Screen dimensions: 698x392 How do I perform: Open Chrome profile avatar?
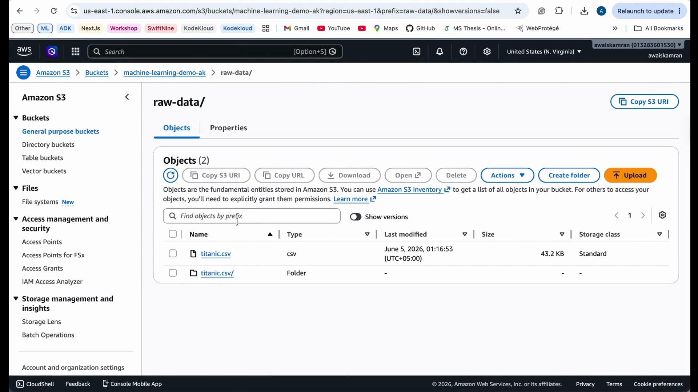(602, 11)
